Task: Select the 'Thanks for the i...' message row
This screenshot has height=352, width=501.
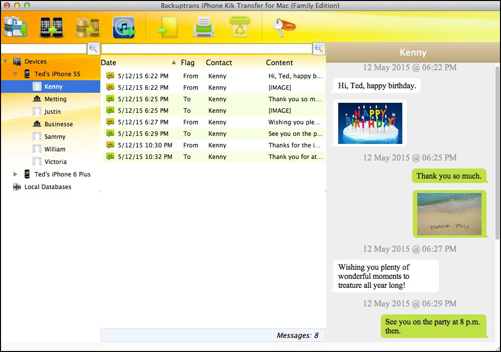Action: pyautogui.click(x=213, y=145)
